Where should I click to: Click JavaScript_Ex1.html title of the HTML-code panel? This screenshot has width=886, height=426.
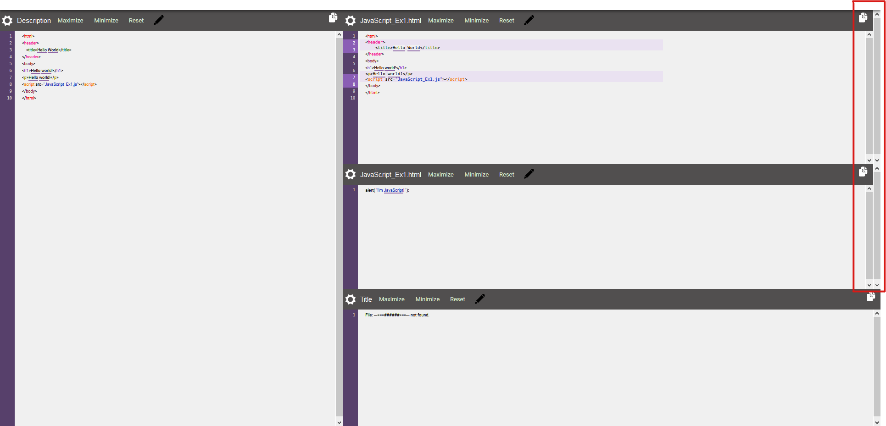pyautogui.click(x=390, y=21)
